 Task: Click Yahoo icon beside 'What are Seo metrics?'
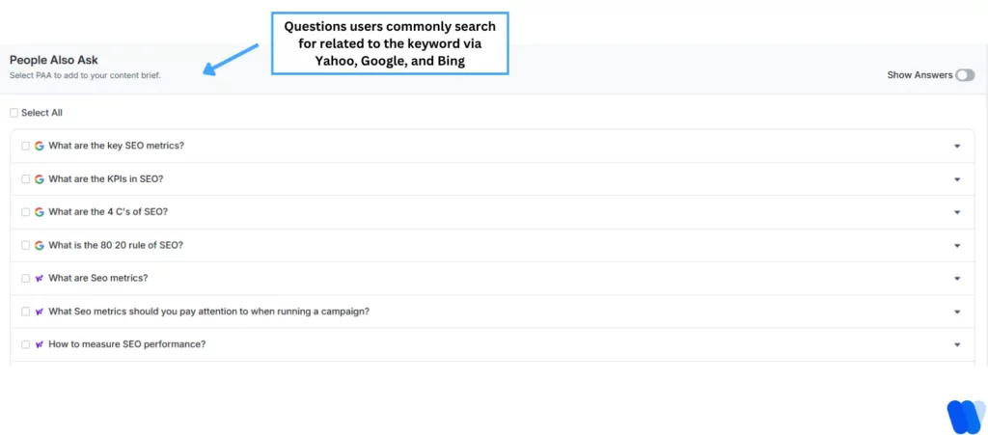tap(39, 278)
